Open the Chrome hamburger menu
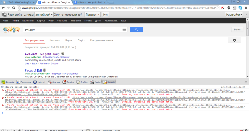 246,8
